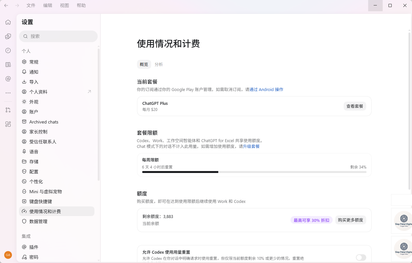Open the library books icon in the navigation rail
Screen dimensions: 412x263
tap(8, 65)
